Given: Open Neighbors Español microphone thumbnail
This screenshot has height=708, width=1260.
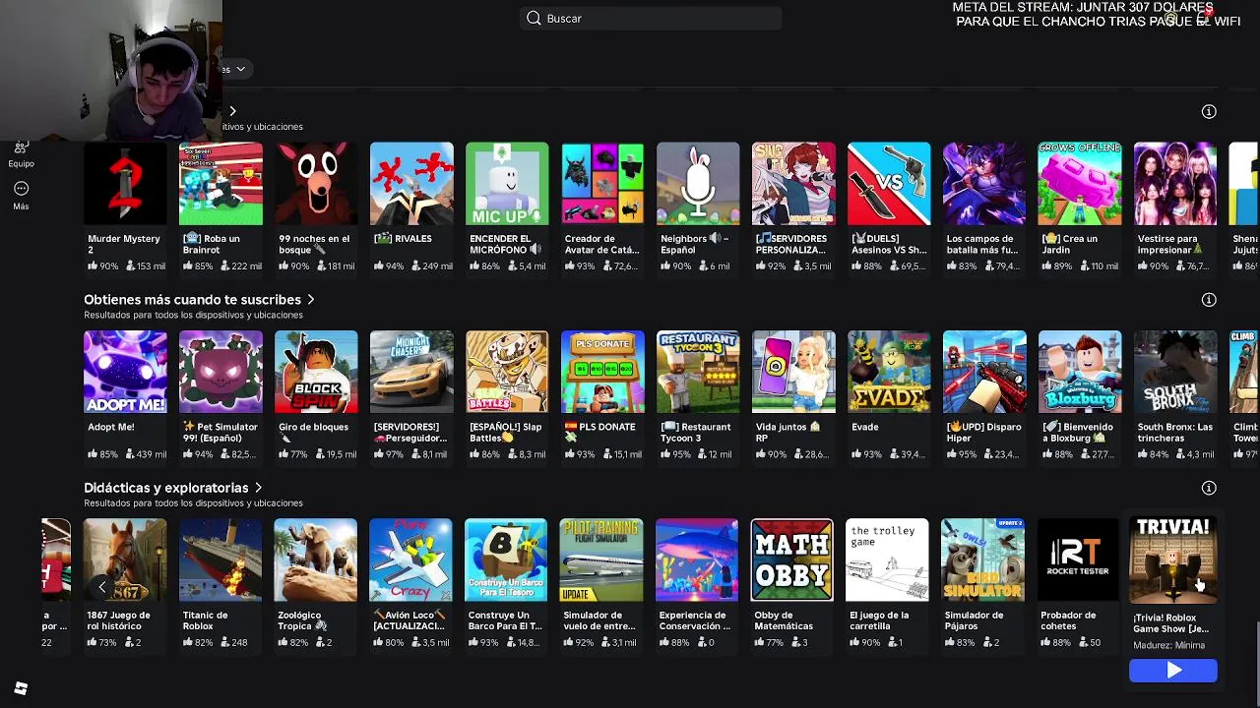Looking at the screenshot, I should 698,184.
